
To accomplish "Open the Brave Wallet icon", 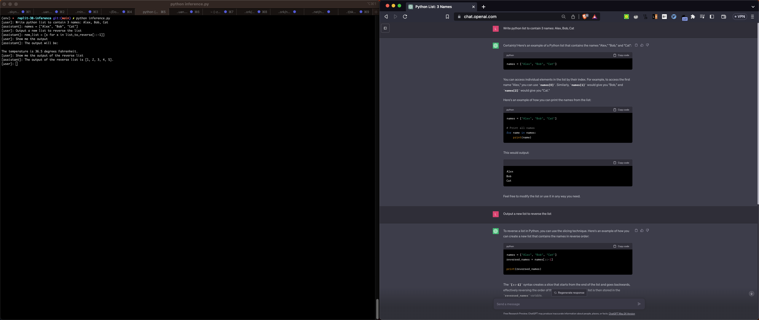I will pyautogui.click(x=723, y=17).
